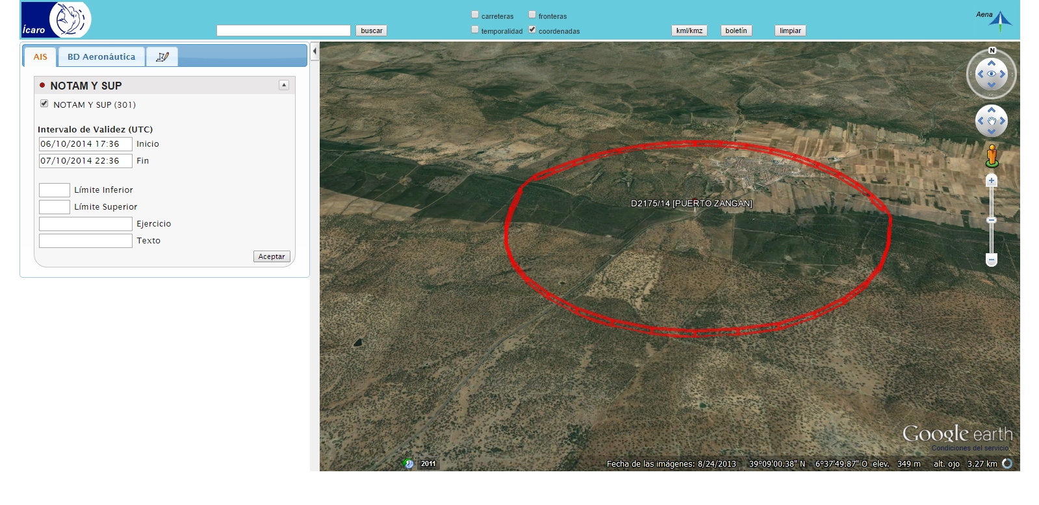This screenshot has width=1039, height=505.
Task: Switch to the BD Aeronáutica tab
Action: [x=101, y=57]
